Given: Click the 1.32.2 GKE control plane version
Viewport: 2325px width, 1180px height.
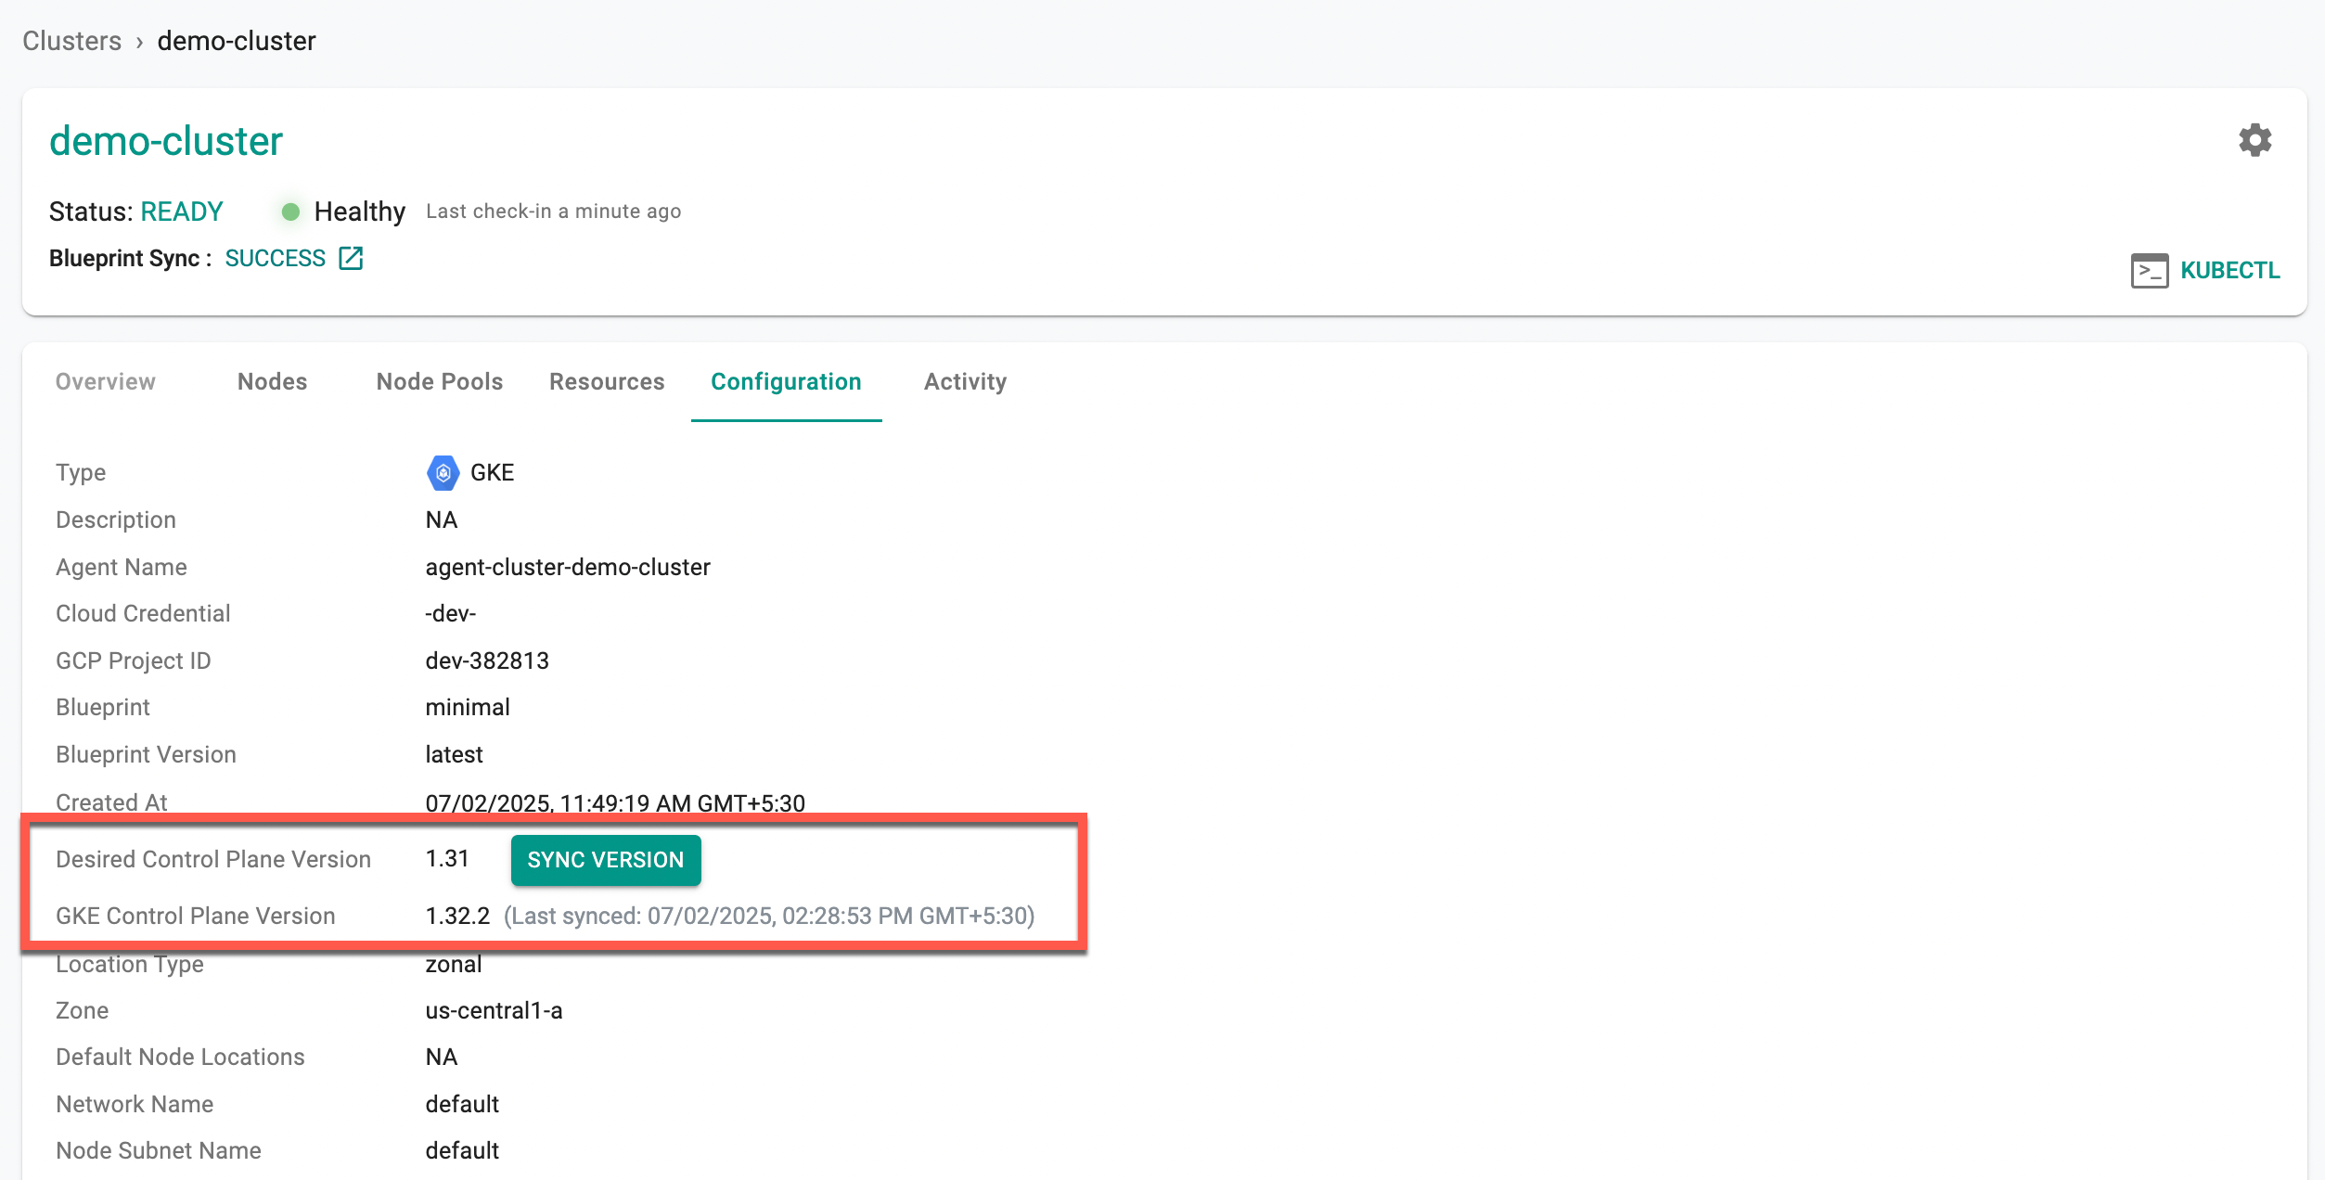Looking at the screenshot, I should 457,916.
